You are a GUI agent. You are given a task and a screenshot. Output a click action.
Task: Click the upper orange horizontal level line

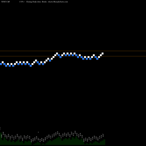click(73, 51)
